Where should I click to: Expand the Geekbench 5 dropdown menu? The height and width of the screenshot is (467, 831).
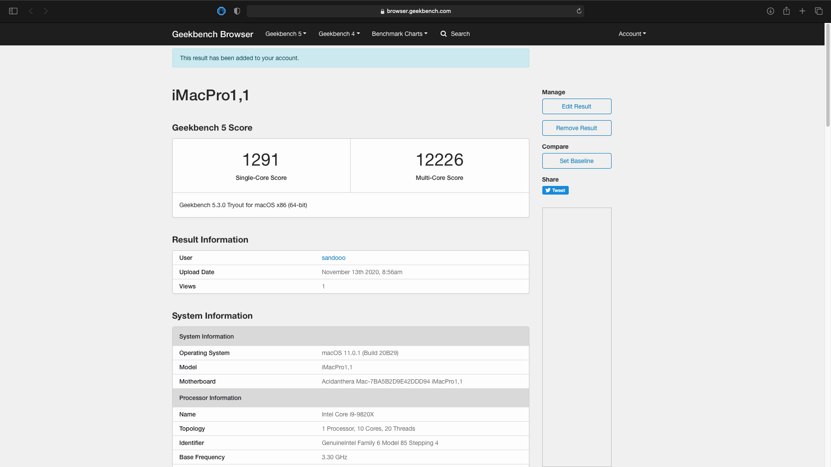286,34
